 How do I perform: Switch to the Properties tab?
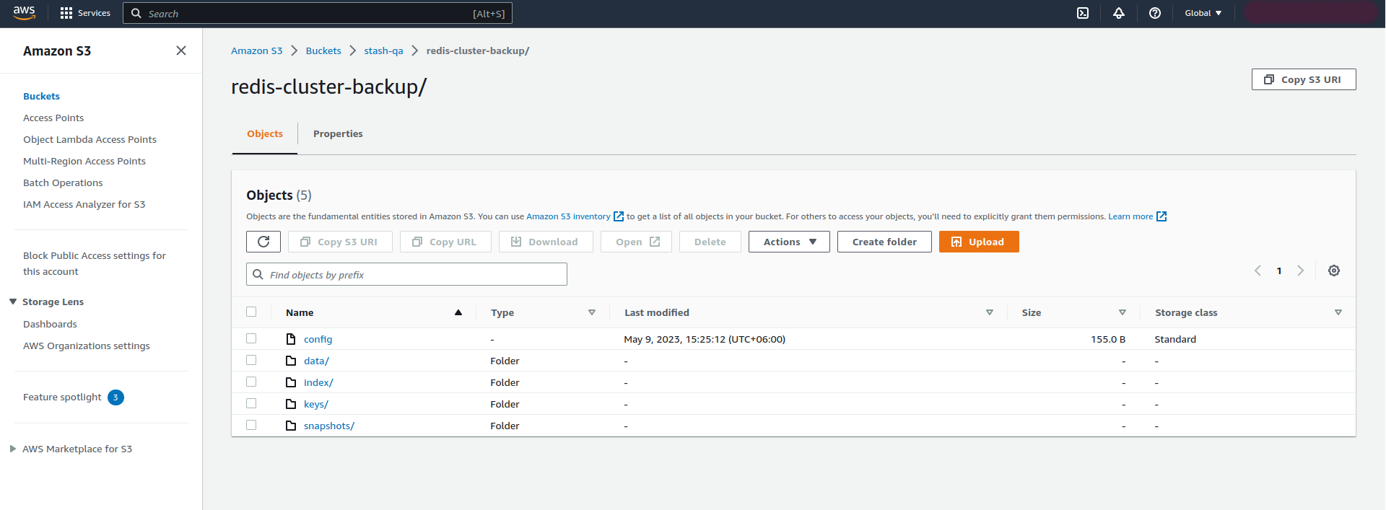(338, 133)
